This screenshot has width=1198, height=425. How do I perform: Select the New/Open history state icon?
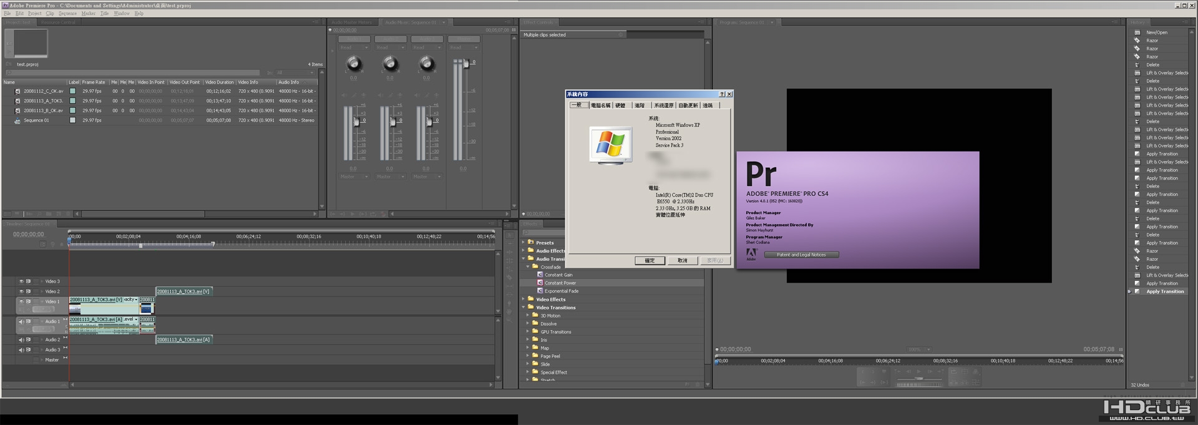coord(1137,32)
